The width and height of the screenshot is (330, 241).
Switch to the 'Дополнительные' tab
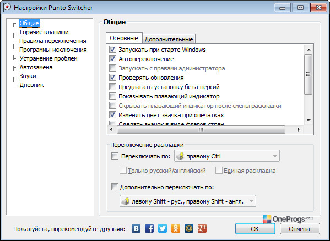coord(169,39)
